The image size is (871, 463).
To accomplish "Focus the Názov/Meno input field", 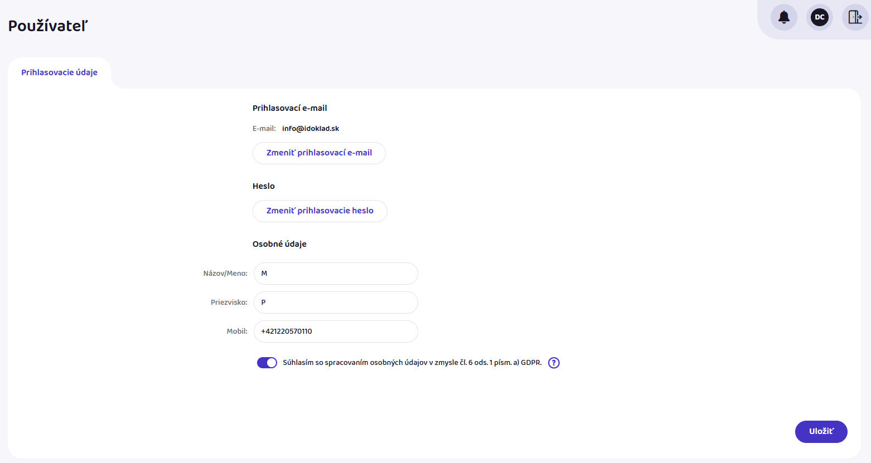I will [x=336, y=274].
